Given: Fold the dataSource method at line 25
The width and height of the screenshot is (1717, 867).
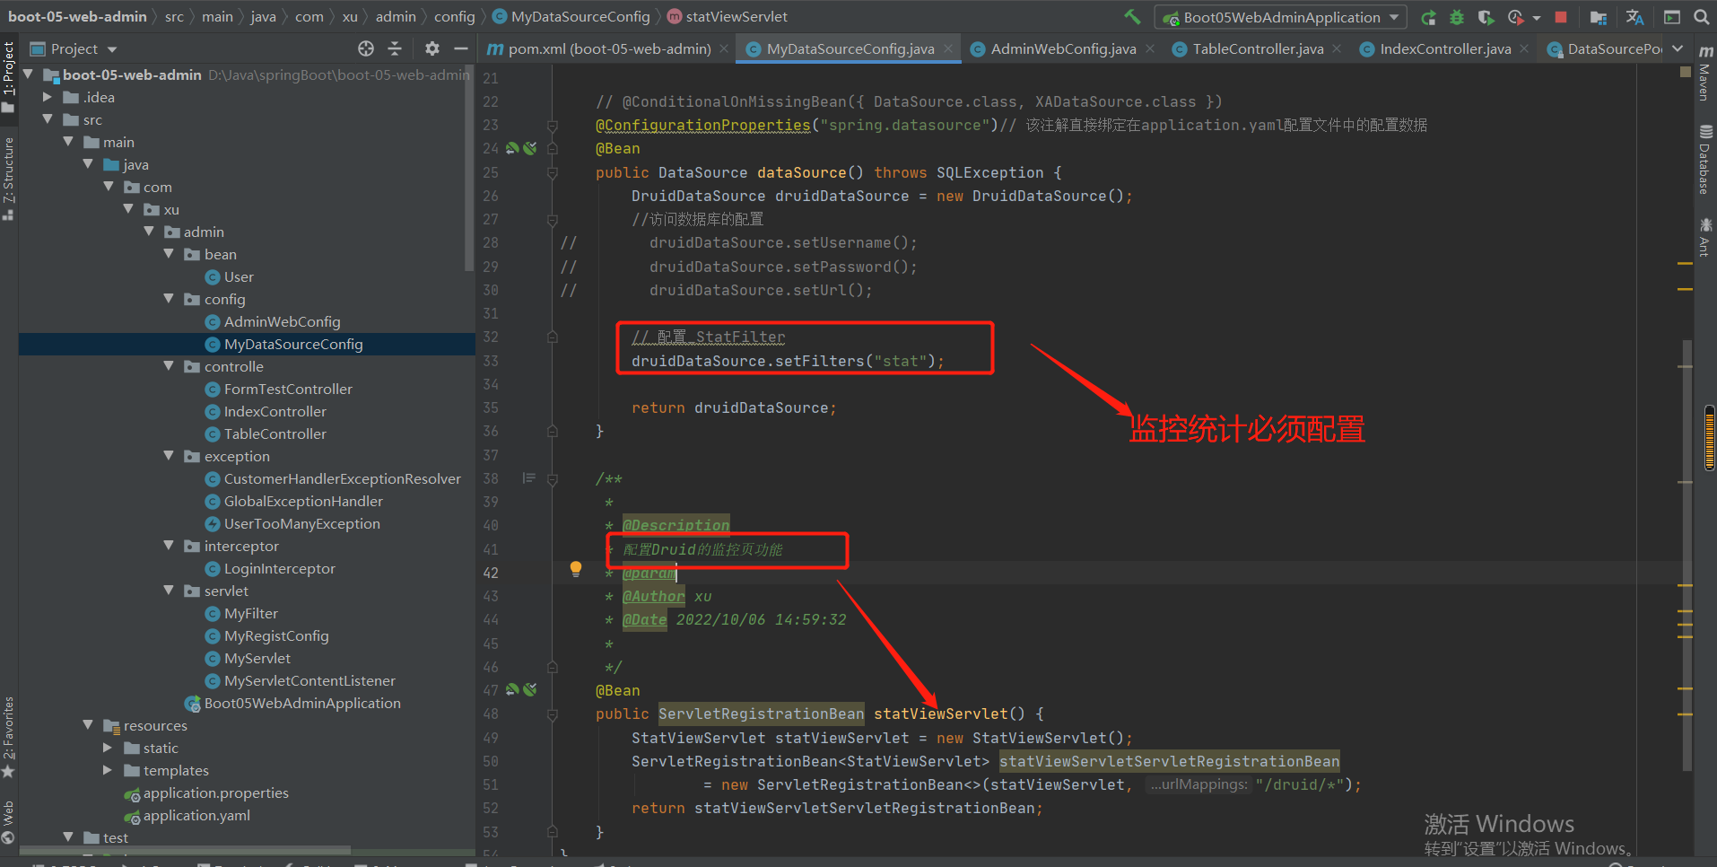Looking at the screenshot, I should [x=553, y=172].
